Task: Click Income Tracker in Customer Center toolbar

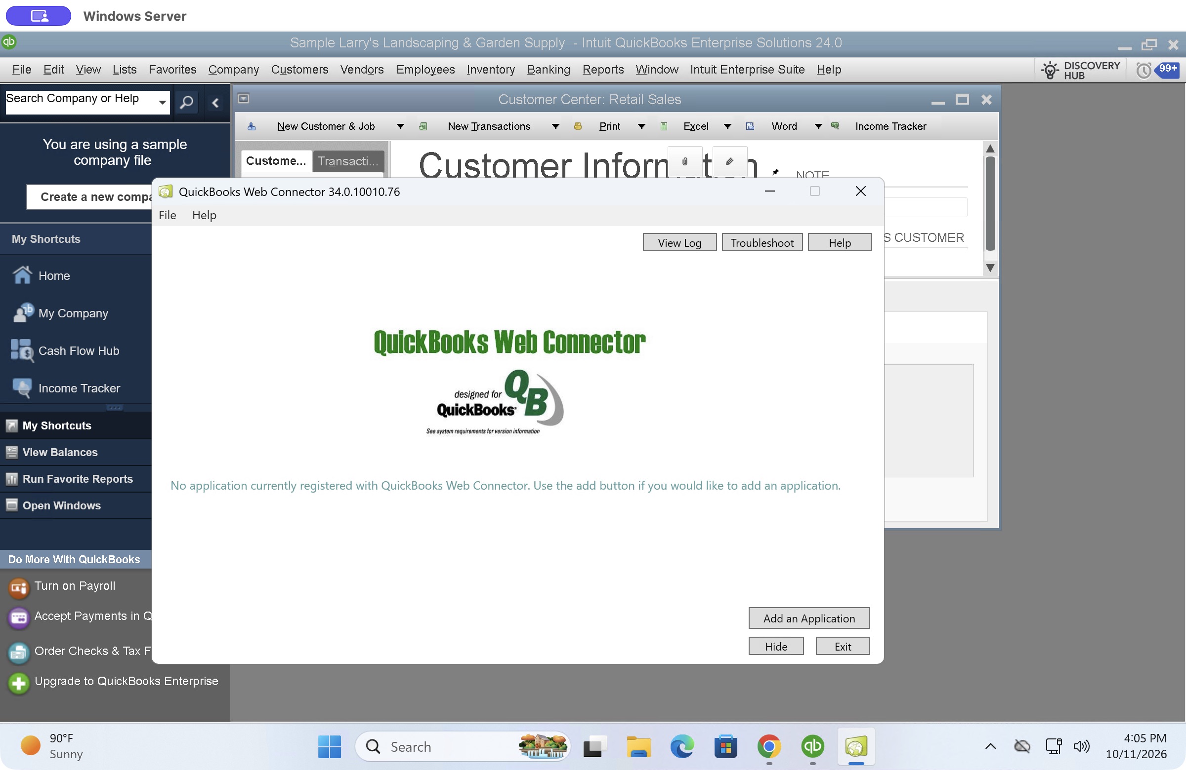Action: (x=890, y=126)
